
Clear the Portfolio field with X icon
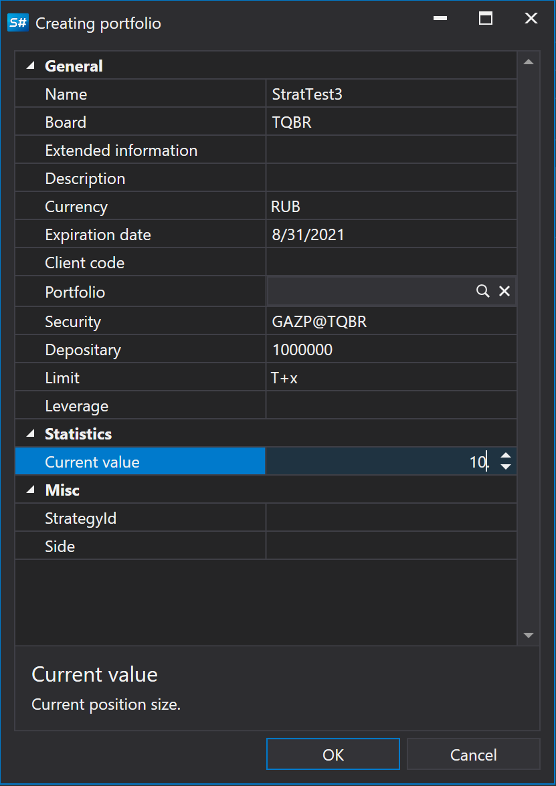[x=504, y=291]
